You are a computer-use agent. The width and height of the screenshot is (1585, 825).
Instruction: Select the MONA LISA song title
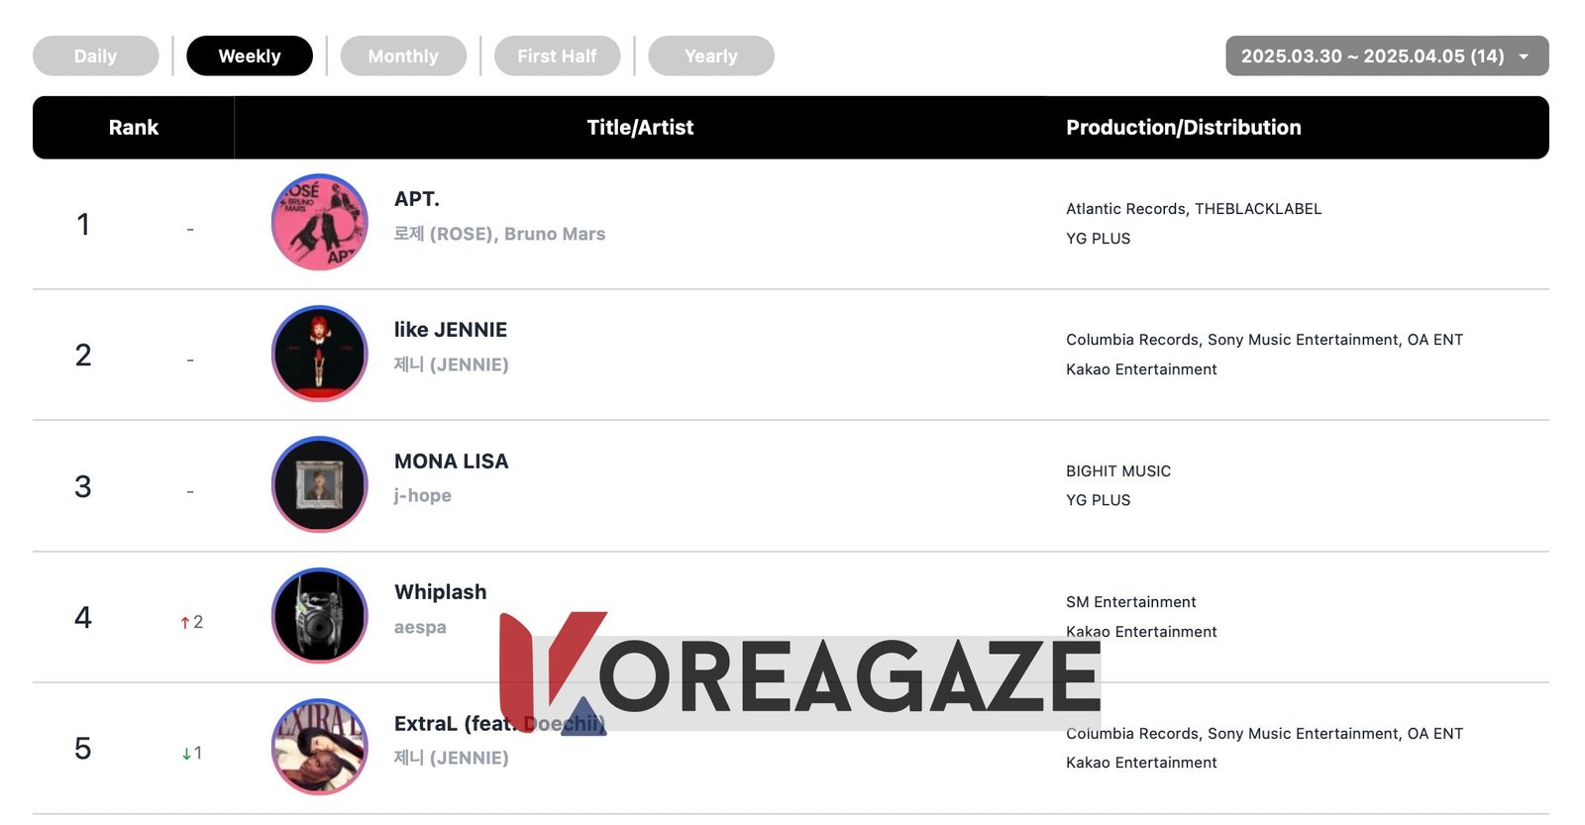(x=451, y=462)
